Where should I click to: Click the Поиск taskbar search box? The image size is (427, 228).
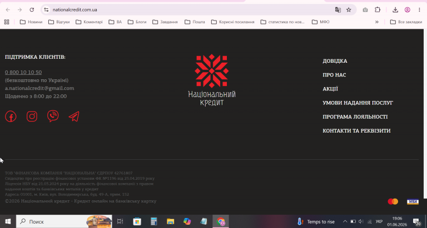coord(64,221)
